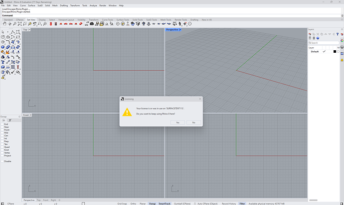Check the Disable osnap checkbox

point(2,161)
